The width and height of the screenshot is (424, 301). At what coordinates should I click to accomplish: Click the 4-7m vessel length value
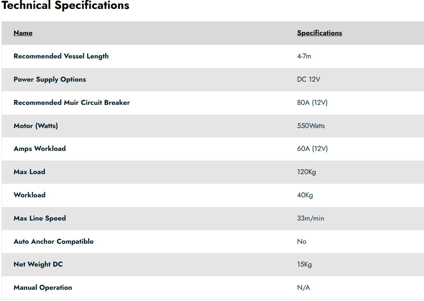pos(304,56)
